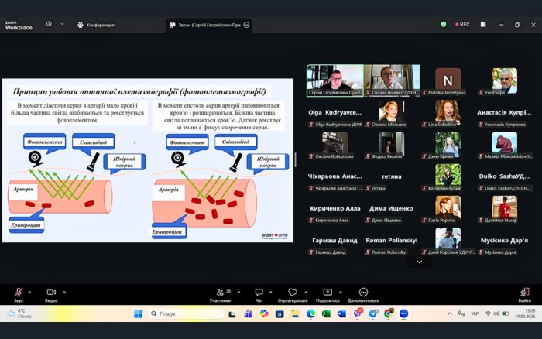The width and height of the screenshot is (542, 339).
Task: Open the Windows Start menu
Action: point(138,313)
